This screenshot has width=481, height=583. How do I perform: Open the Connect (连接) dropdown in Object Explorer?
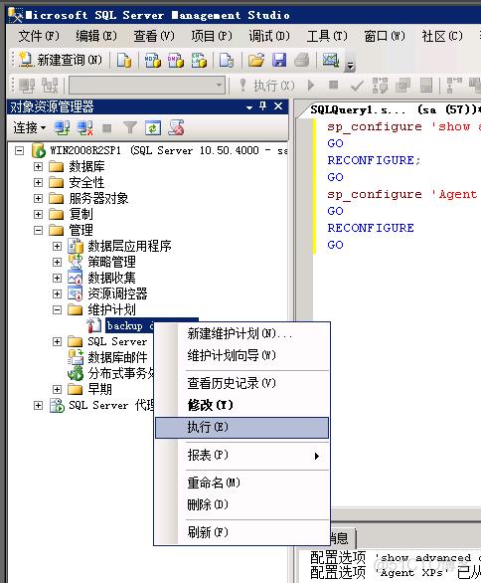coord(29,128)
